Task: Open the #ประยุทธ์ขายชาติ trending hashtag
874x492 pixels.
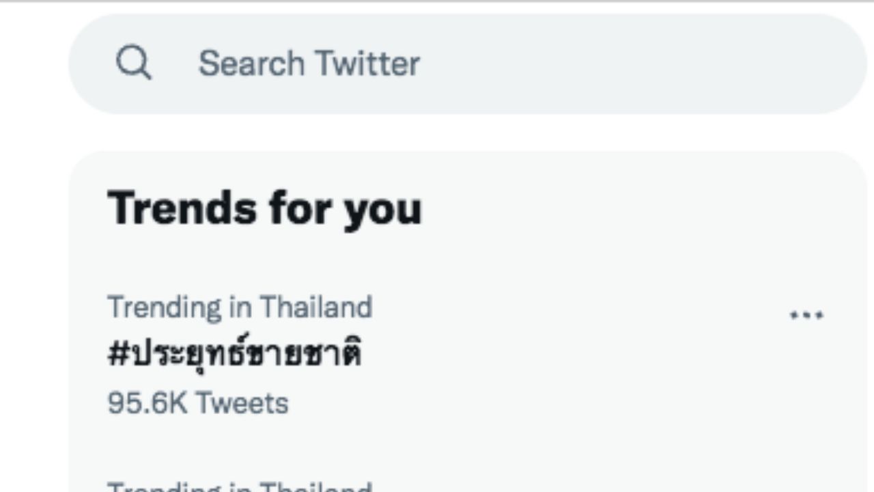Action: click(235, 355)
